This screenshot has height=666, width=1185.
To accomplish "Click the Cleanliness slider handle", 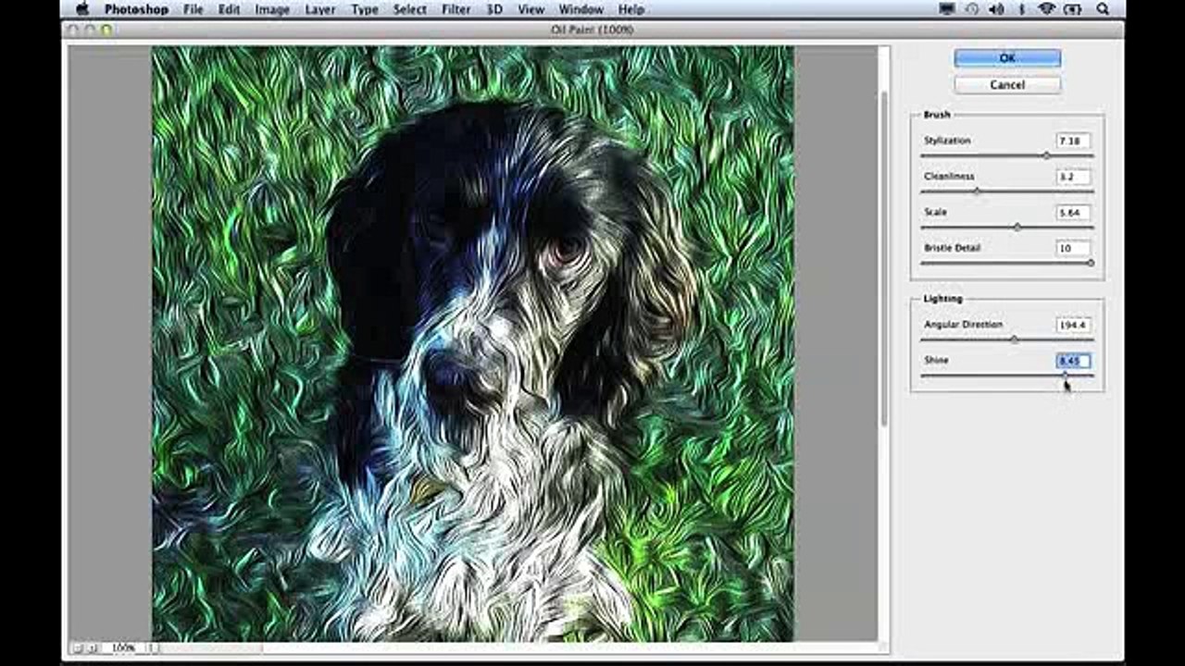I will 977,191.
